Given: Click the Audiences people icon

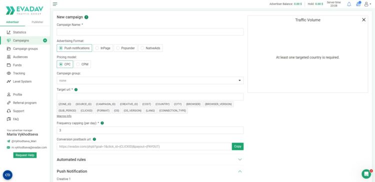Looking at the screenshot, I should pyautogui.click(x=8, y=57).
